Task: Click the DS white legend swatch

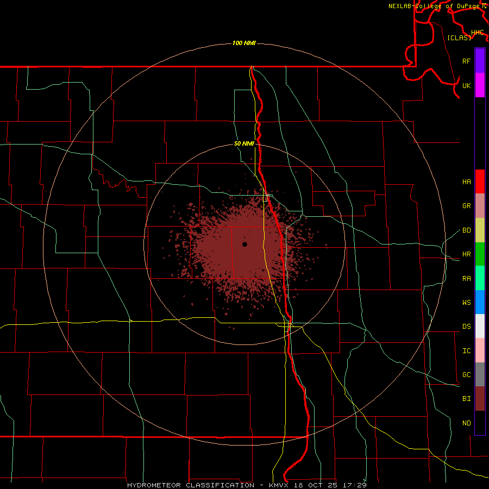Action: [480, 326]
